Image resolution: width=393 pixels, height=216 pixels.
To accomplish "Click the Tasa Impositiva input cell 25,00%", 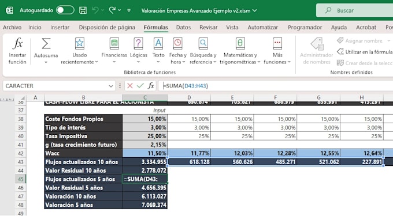I will (145, 136).
